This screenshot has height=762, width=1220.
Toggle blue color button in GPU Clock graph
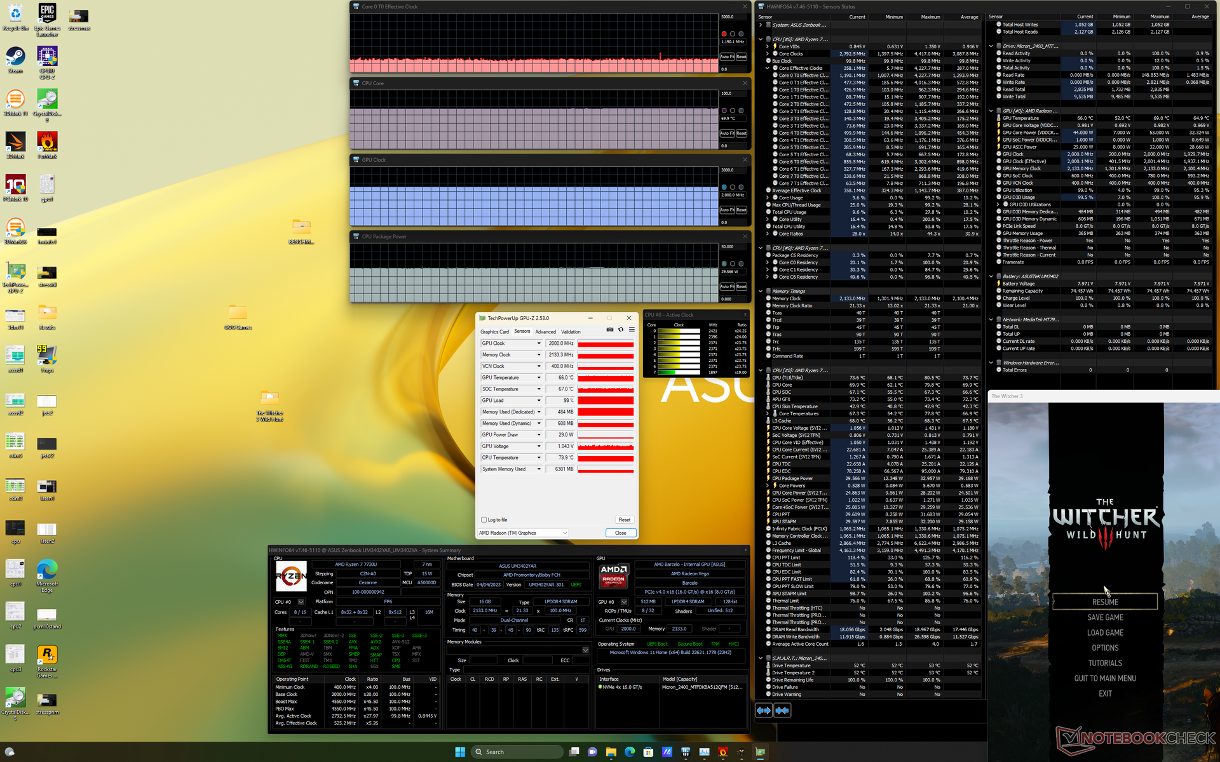(724, 187)
